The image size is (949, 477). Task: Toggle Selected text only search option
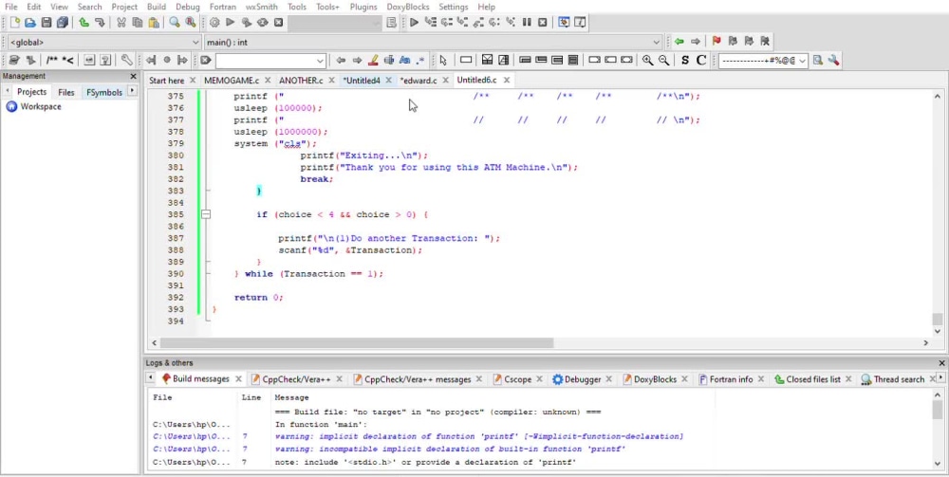click(x=389, y=60)
